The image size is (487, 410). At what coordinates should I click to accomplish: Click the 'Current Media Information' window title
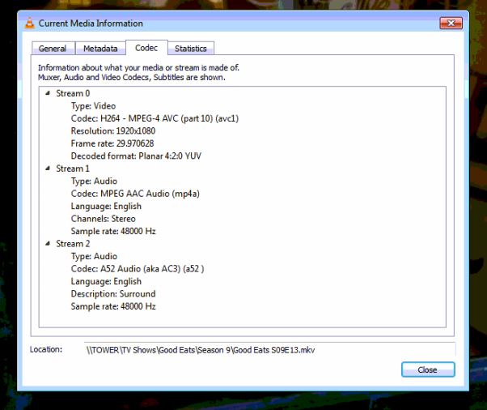pyautogui.click(x=91, y=23)
